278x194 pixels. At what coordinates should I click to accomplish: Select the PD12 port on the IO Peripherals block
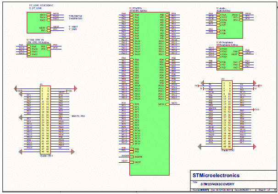tap(218, 49)
